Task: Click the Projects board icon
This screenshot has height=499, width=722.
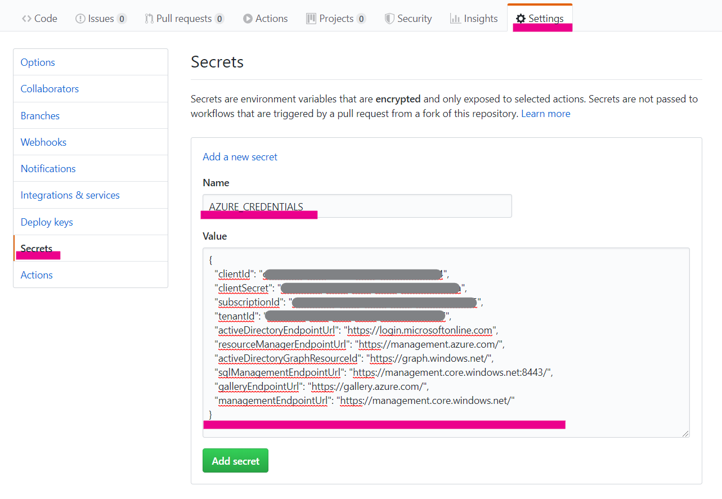Action: 311,19
